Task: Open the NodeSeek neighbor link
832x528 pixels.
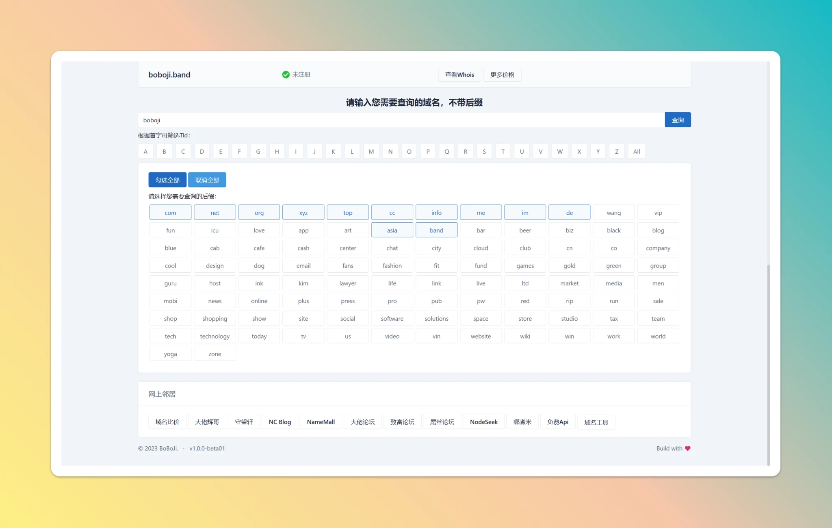Action: [x=483, y=422]
